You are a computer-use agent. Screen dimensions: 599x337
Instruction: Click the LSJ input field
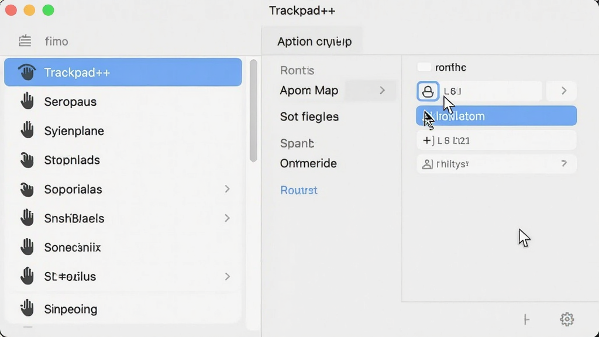491,91
